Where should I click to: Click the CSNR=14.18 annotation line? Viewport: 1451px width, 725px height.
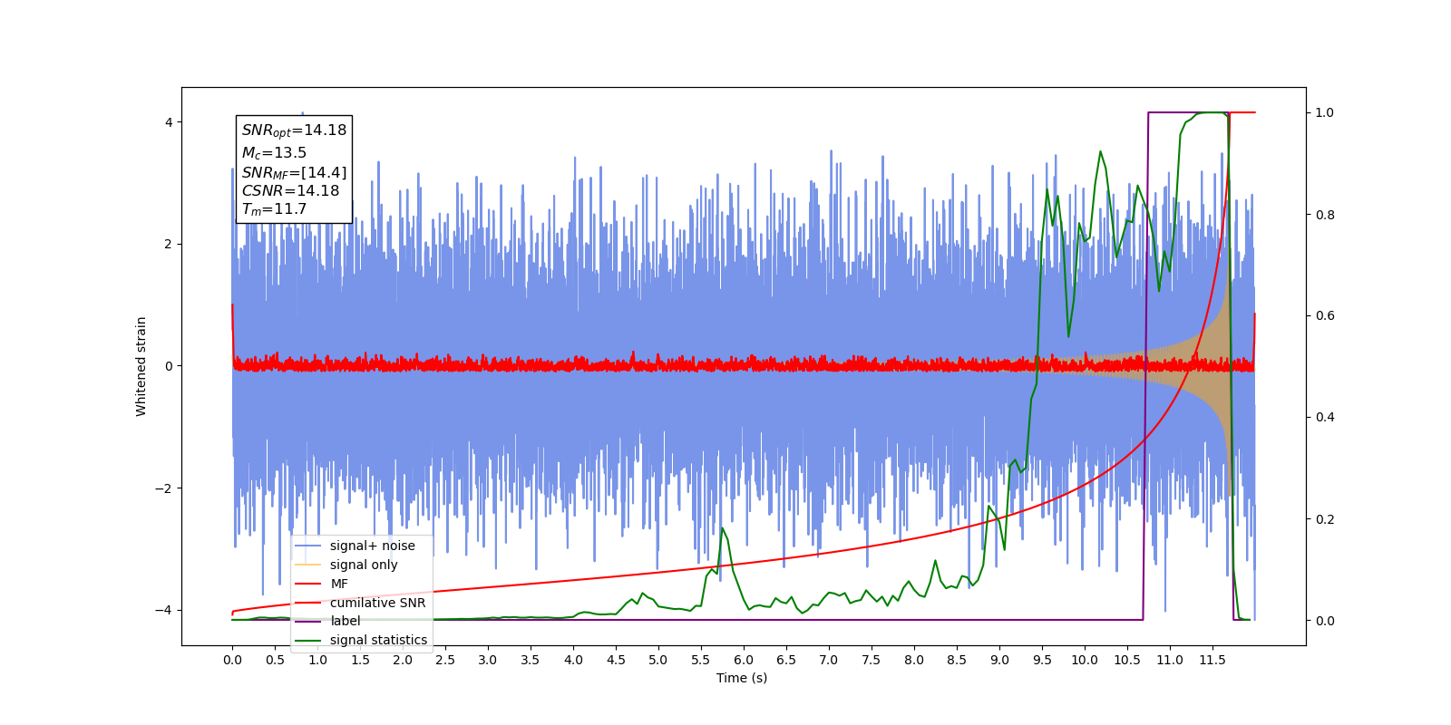point(290,190)
